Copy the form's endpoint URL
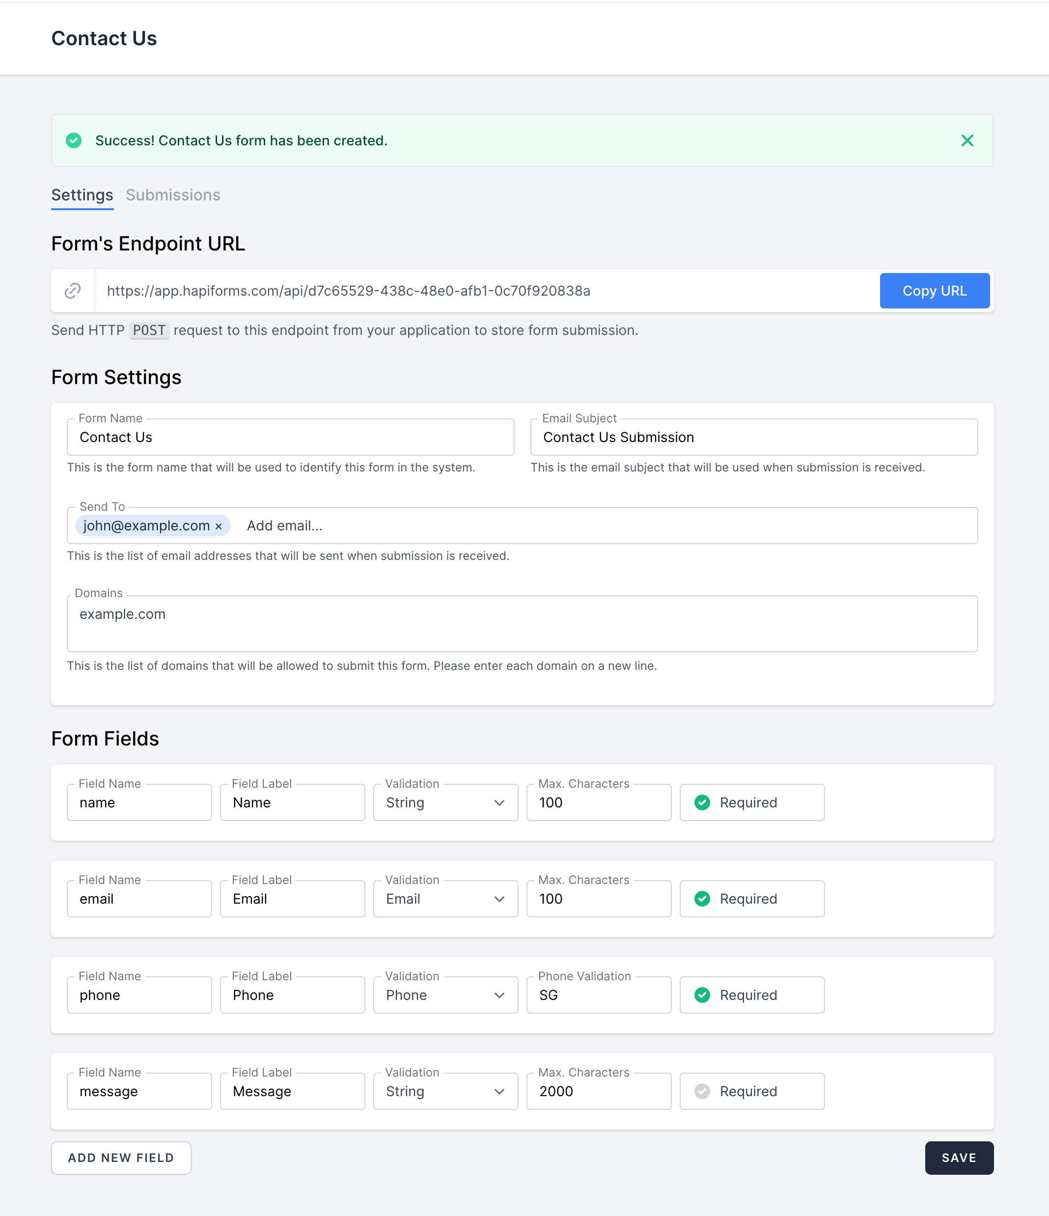Image resolution: width=1049 pixels, height=1216 pixels. (935, 291)
